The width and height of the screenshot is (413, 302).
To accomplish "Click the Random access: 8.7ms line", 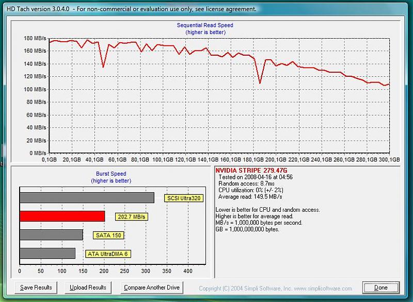I will pyautogui.click(x=247, y=183).
